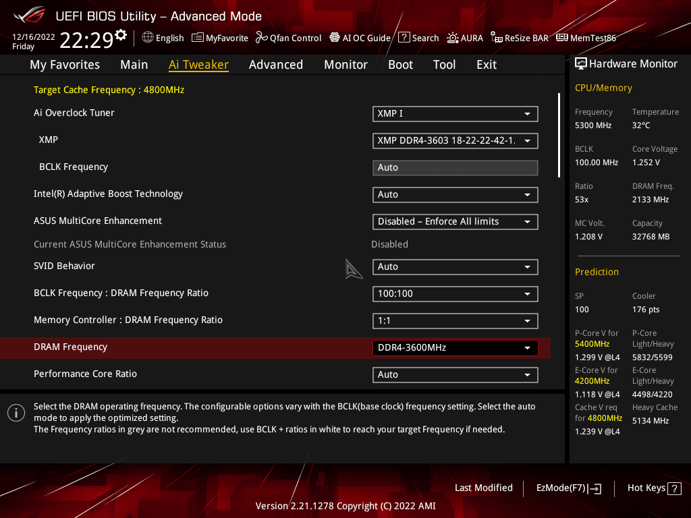Click the Hot Keys question-mark icon
The height and width of the screenshot is (518, 691).
[x=674, y=488]
